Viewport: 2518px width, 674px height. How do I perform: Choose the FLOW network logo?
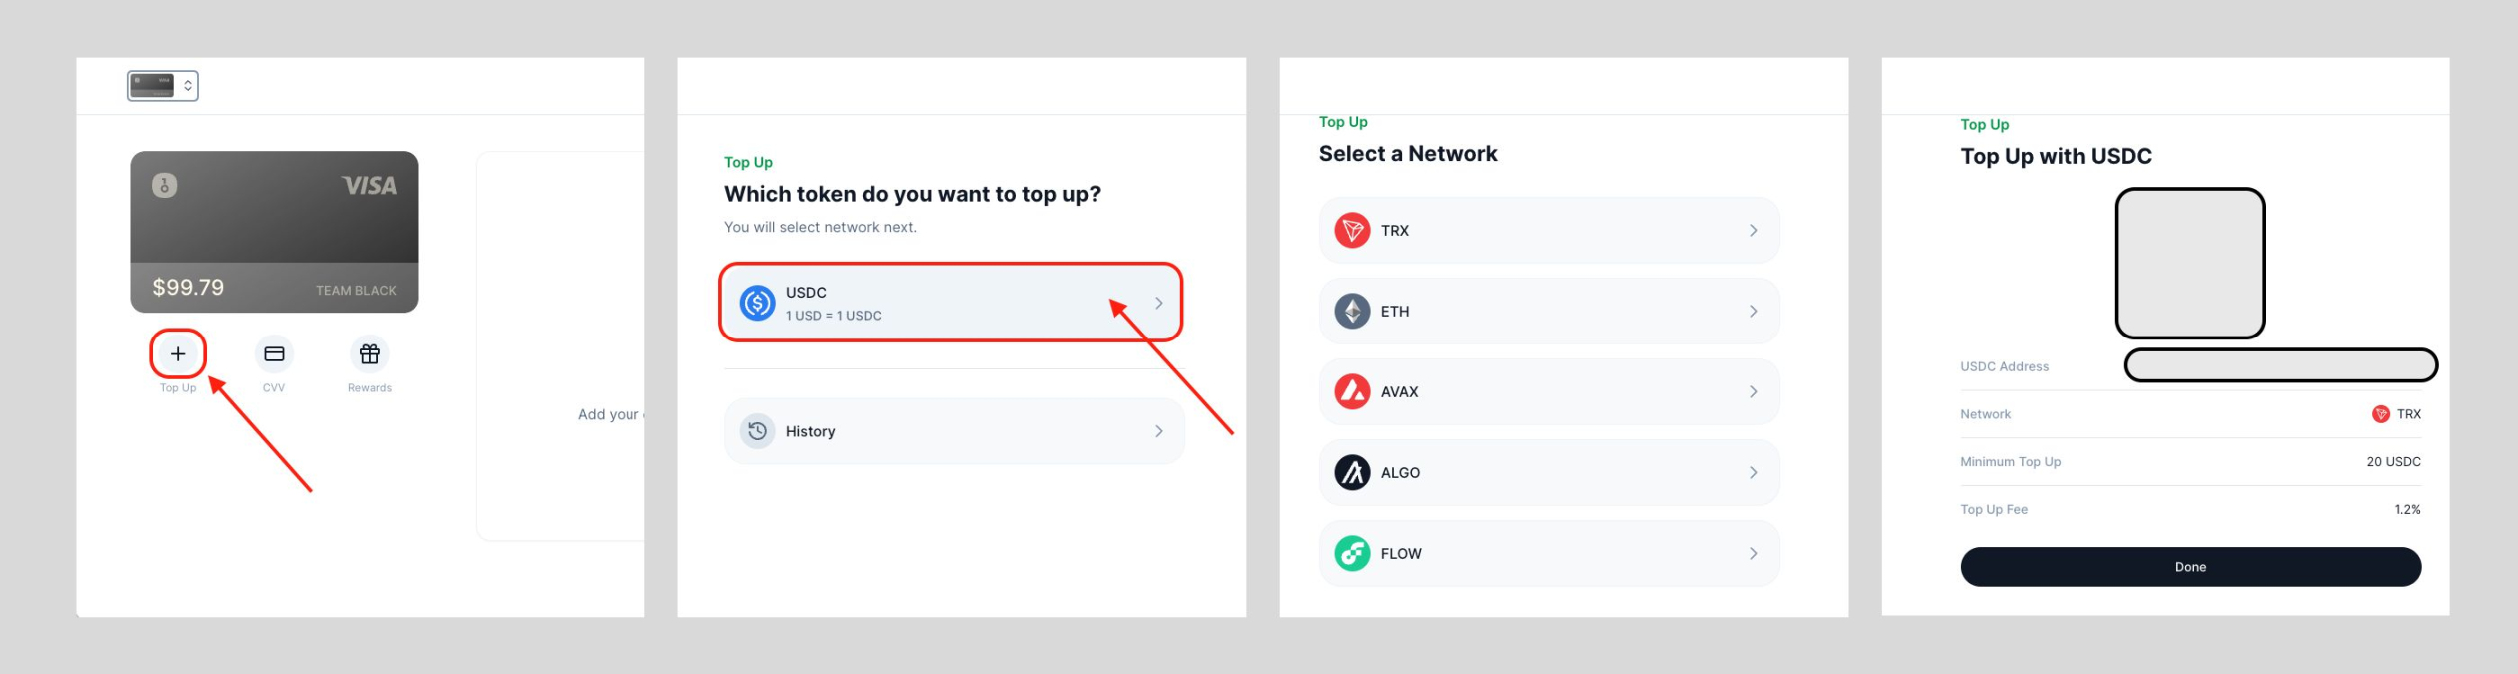[1352, 554]
